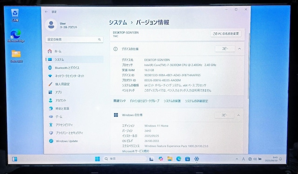The height and width of the screenshot is (174, 298).
Task: Open the network globe tray icon
Action: pyautogui.click(x=250, y=159)
